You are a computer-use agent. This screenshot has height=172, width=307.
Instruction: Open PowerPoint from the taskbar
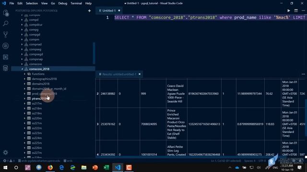[x=95, y=168]
